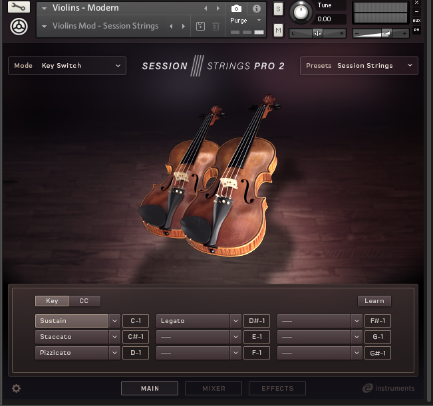Switch to the MAIN tab
The width and height of the screenshot is (433, 406).
150,388
